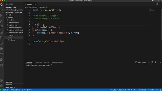162x91 pixels.
Task: Close index.js in Open Editors list
Action: click(x=8, y=10)
